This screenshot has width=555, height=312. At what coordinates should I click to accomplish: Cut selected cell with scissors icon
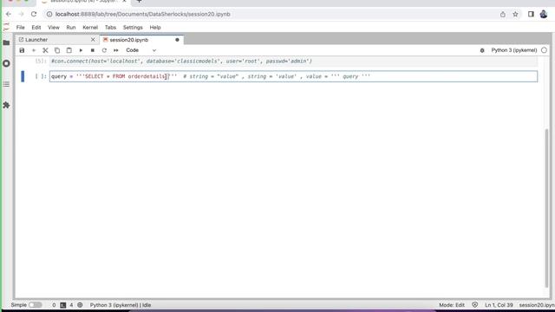point(45,50)
